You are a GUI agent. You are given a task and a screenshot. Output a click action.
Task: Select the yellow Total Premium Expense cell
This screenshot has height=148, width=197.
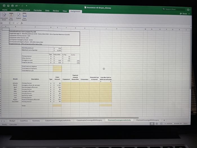tap(57, 67)
